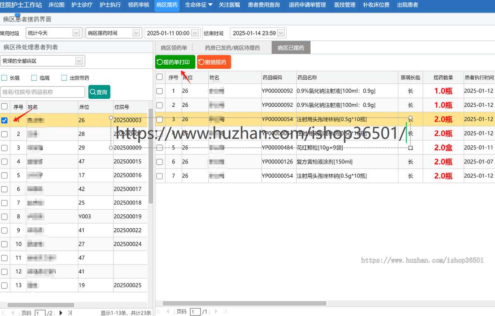Click the 查询 search button
This screenshot has width=495, height=316.
99,92
